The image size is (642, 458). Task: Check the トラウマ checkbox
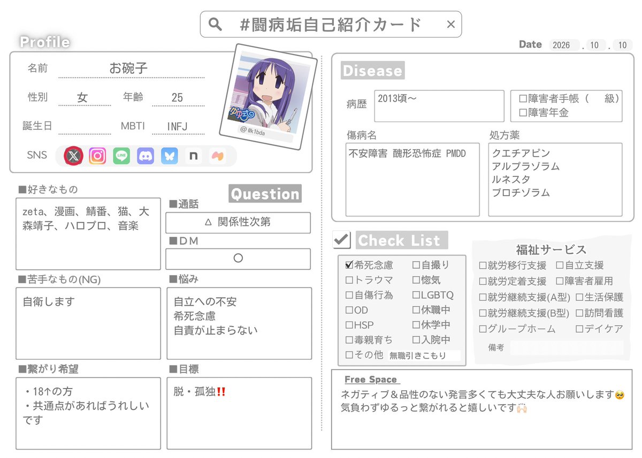tap(349, 280)
